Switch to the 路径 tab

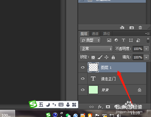[107, 34]
